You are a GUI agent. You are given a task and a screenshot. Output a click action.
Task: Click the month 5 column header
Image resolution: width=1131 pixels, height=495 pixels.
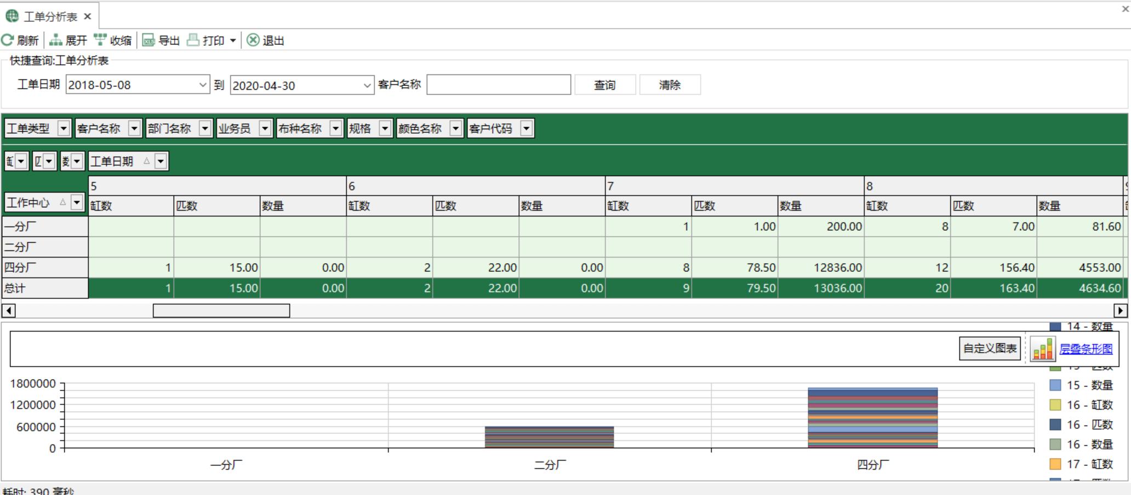217,186
